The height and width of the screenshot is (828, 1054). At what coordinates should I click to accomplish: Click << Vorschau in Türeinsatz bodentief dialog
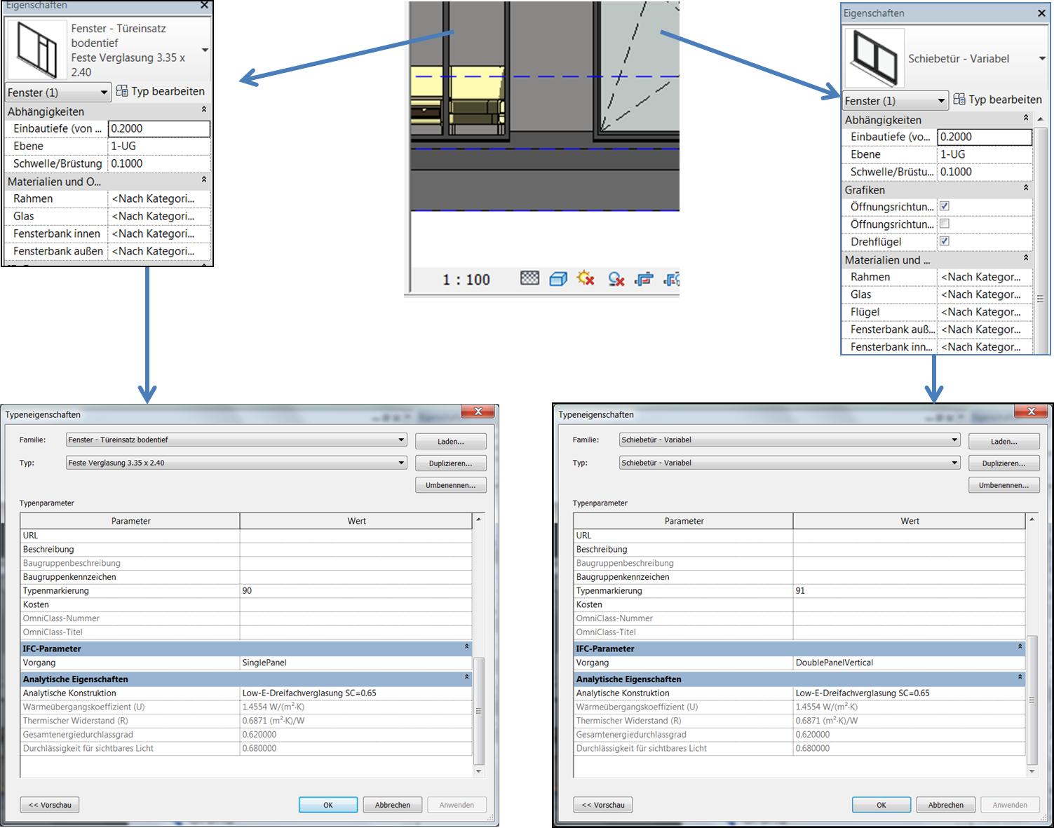pos(50,805)
